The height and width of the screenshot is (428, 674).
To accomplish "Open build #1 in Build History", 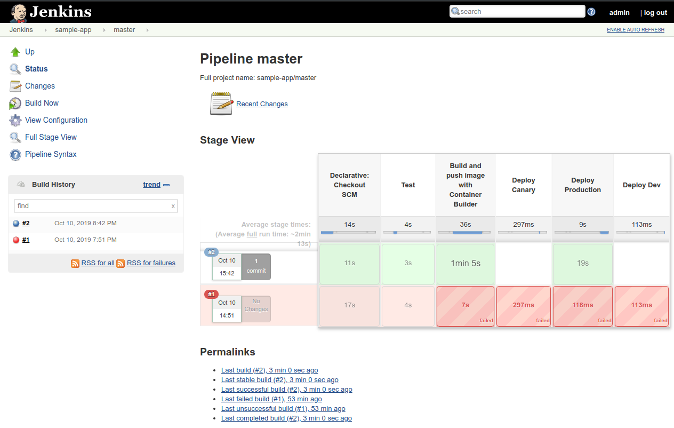I will coord(26,240).
